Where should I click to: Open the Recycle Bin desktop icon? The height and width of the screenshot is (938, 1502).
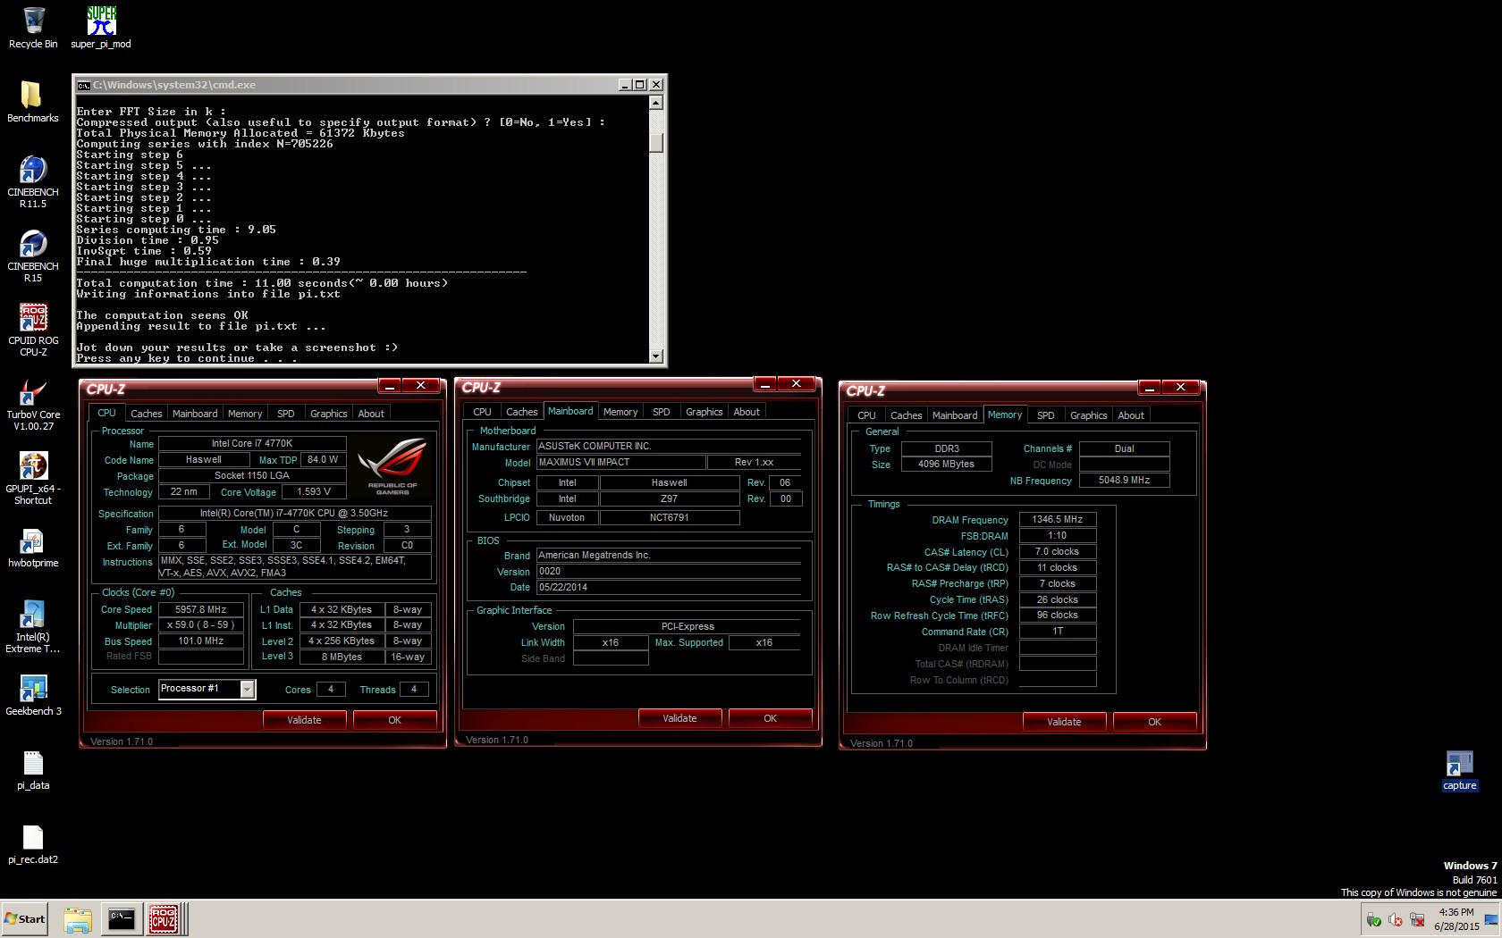click(x=33, y=27)
